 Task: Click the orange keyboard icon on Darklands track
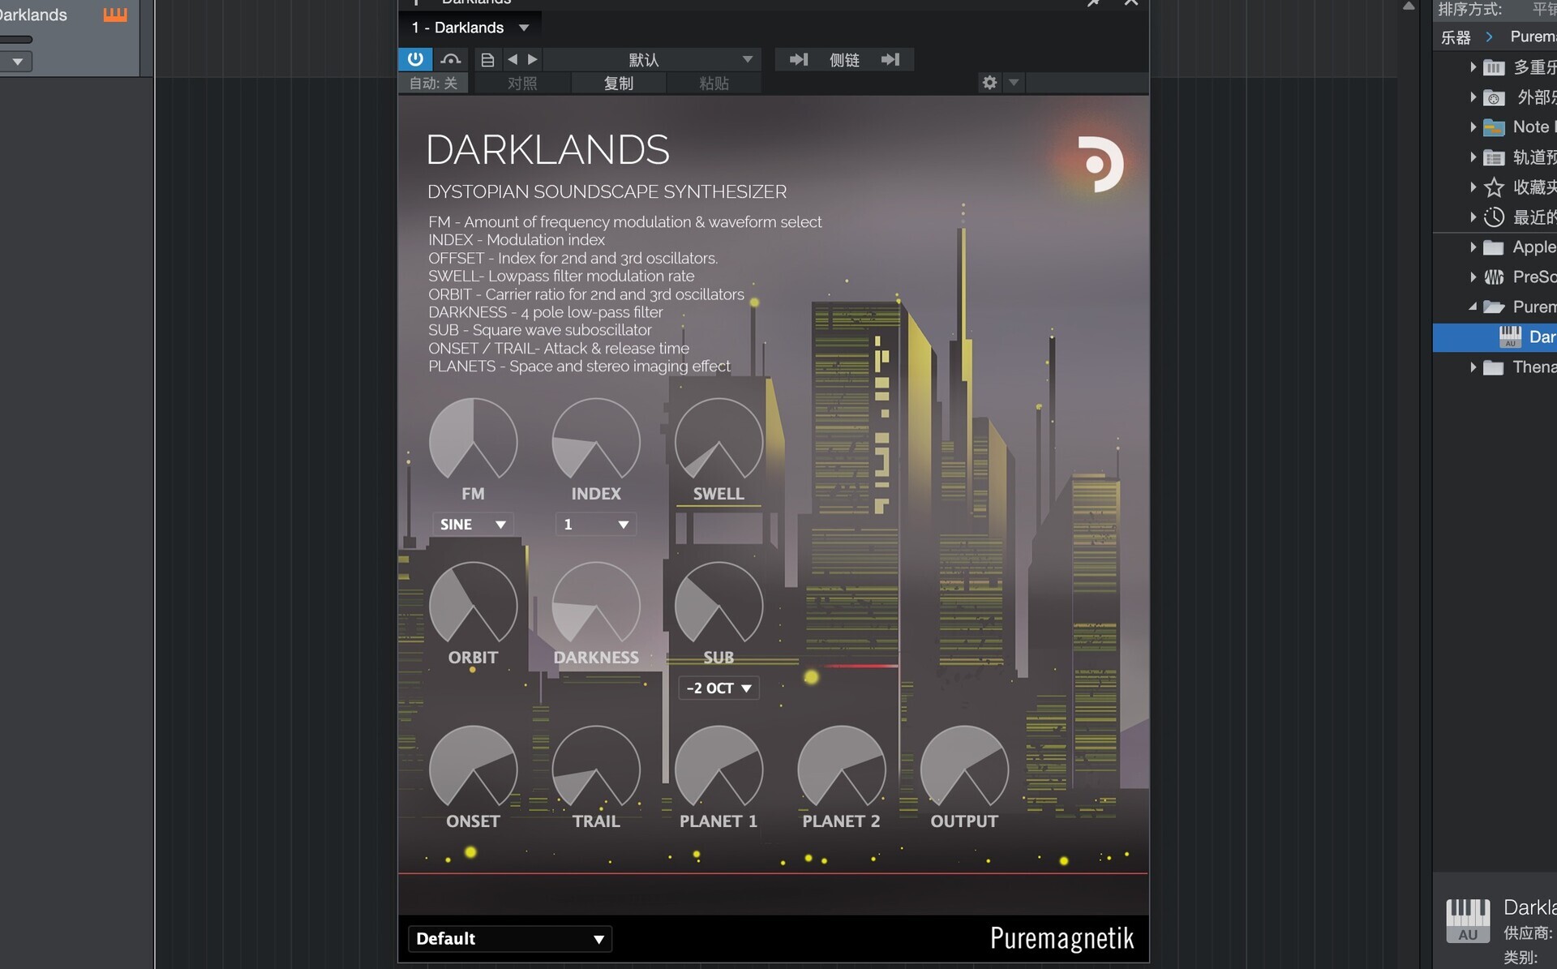pyautogui.click(x=115, y=15)
